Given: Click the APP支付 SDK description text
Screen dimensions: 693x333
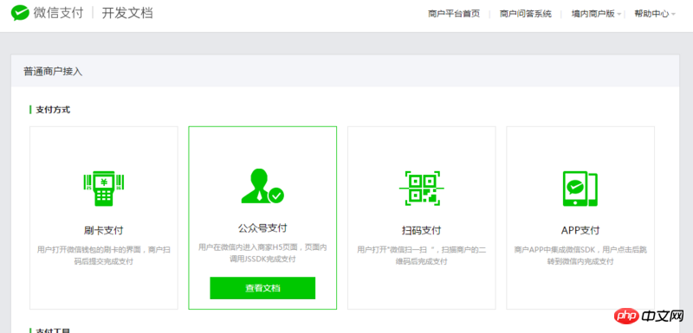Looking at the screenshot, I should 580,255.
